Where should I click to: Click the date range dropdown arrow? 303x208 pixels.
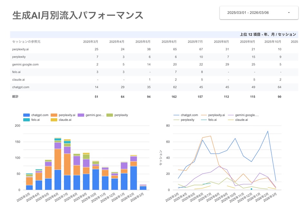tap(289, 13)
